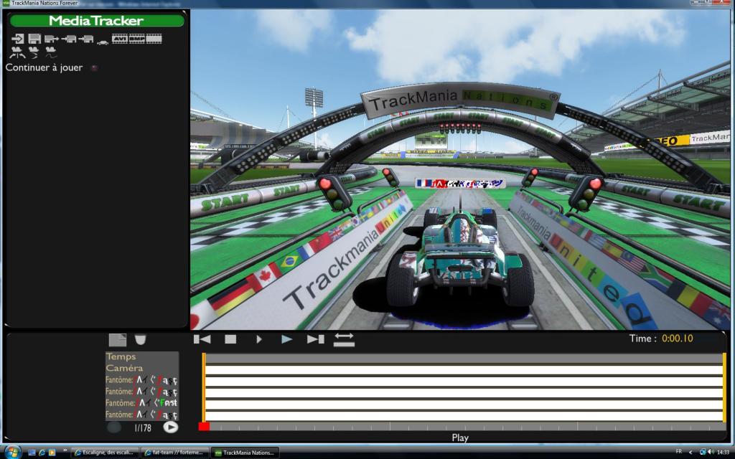
Task: Click the volume speaker tray icon
Action: [x=711, y=452]
